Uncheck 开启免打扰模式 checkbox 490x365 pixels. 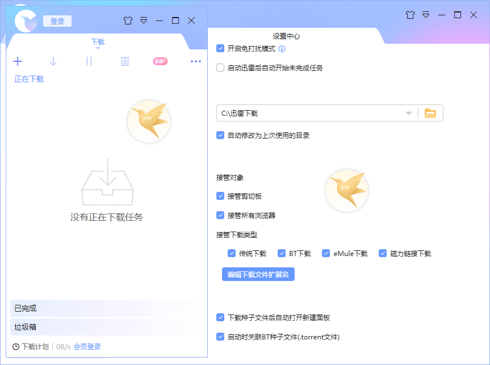click(x=220, y=48)
